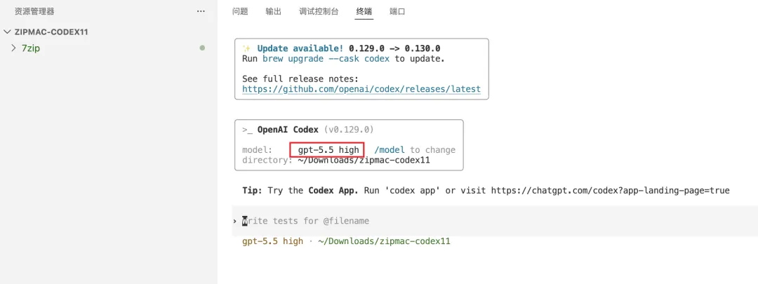The width and height of the screenshot is (758, 284).
Task: Click the prompt chevron before Write tests
Action: (x=235, y=221)
